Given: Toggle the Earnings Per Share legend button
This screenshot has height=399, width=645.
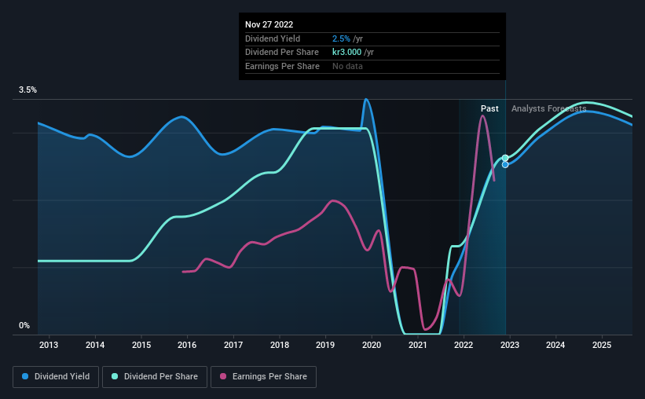Looking at the screenshot, I should 263,377.
